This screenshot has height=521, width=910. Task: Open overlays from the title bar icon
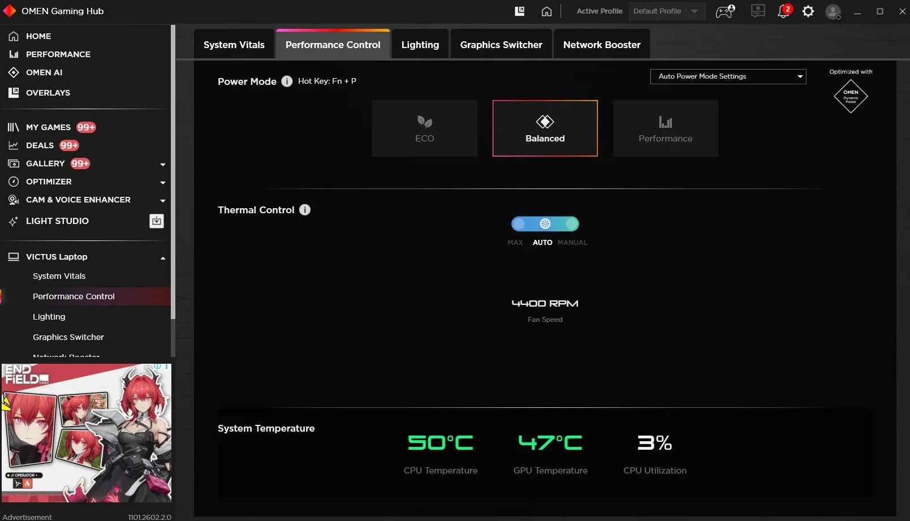[520, 11]
